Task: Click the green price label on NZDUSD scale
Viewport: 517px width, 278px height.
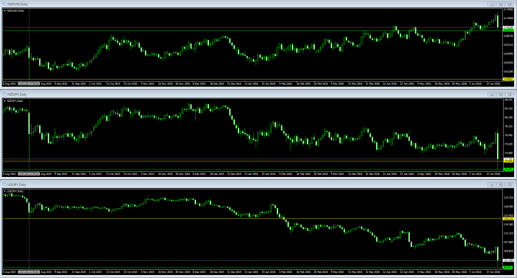Action: pyautogui.click(x=508, y=30)
